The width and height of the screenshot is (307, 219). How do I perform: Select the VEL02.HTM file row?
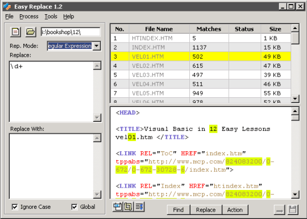201,65
